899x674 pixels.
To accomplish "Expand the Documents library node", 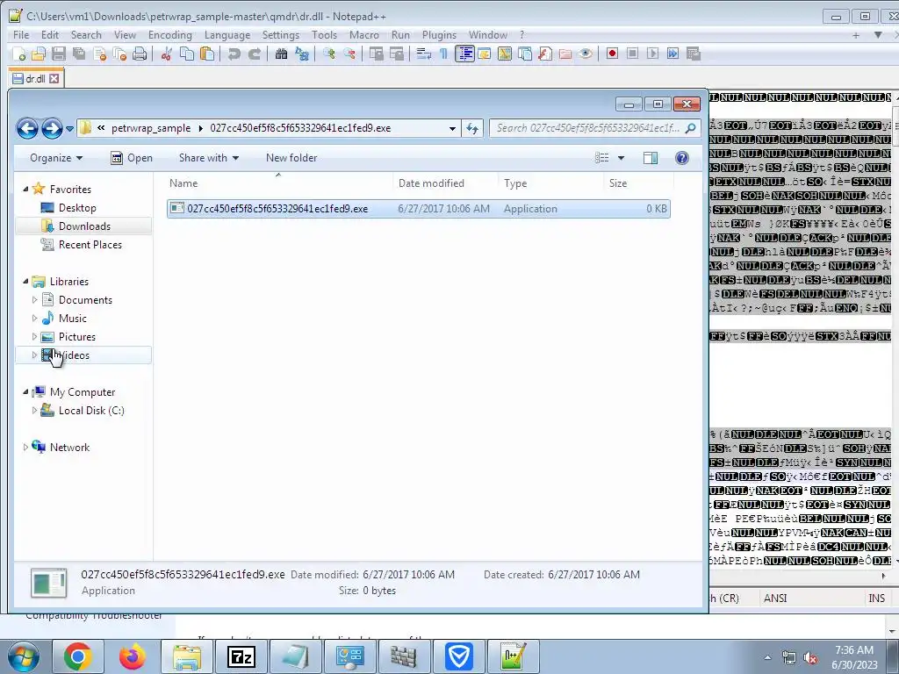I will click(x=34, y=300).
